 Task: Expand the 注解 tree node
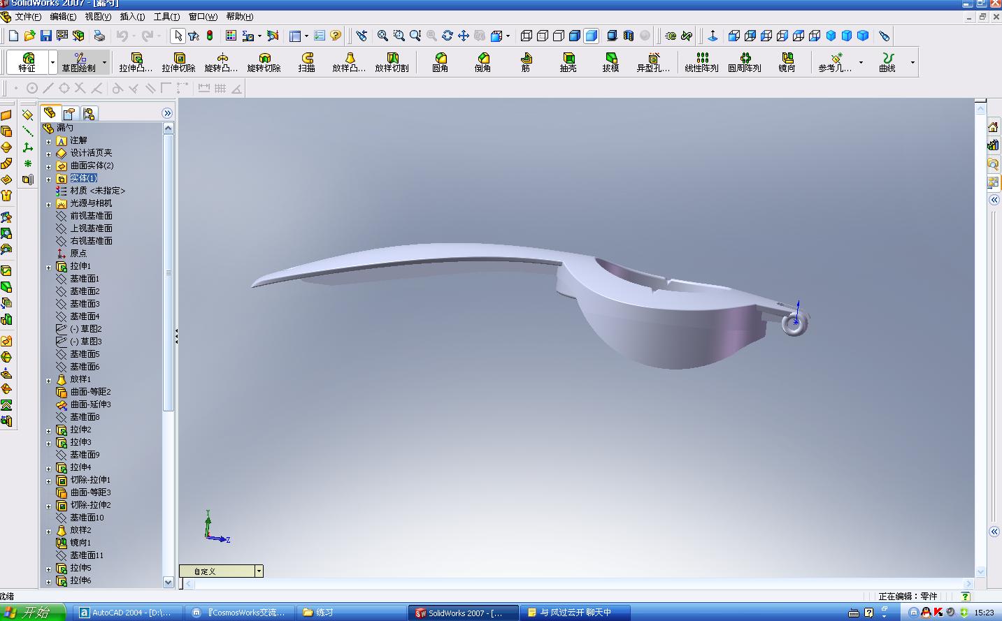tap(49, 141)
